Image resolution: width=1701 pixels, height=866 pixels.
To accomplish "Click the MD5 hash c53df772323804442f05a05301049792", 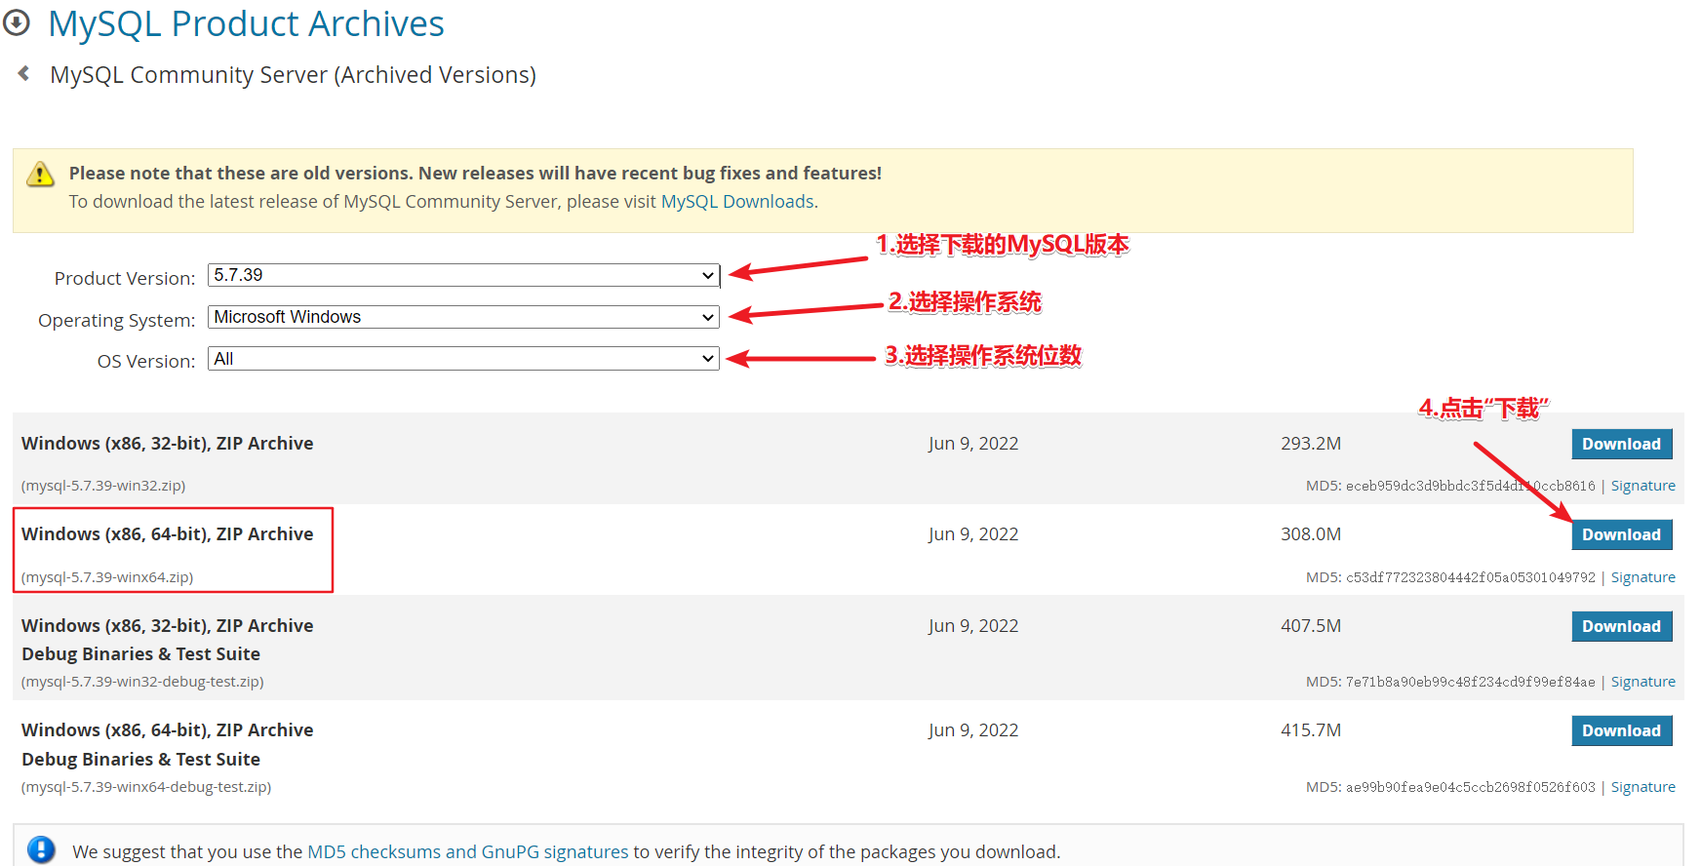I will 1471,577.
